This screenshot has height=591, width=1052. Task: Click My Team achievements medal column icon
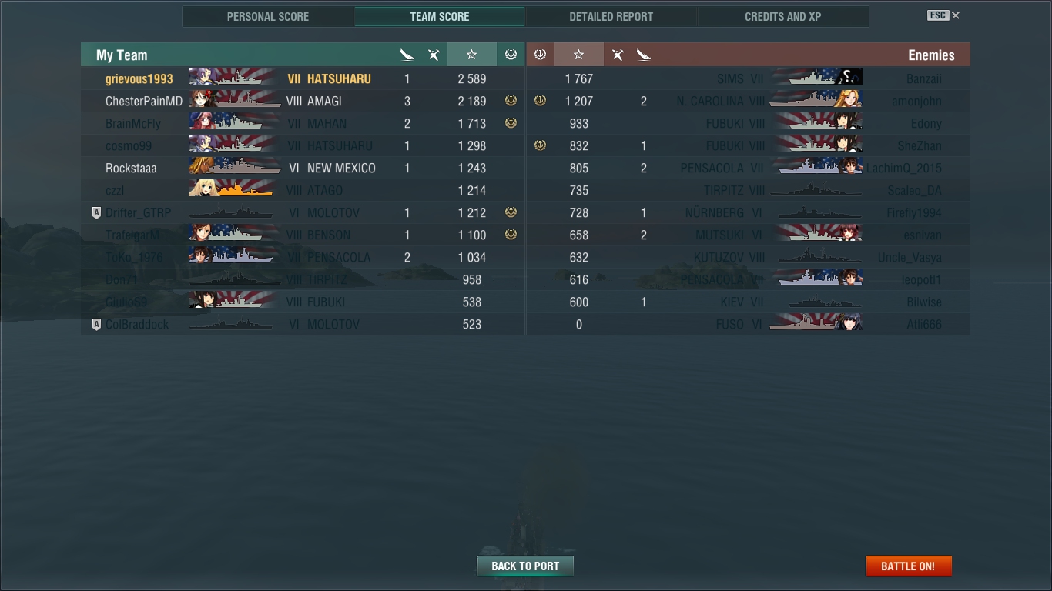point(511,55)
